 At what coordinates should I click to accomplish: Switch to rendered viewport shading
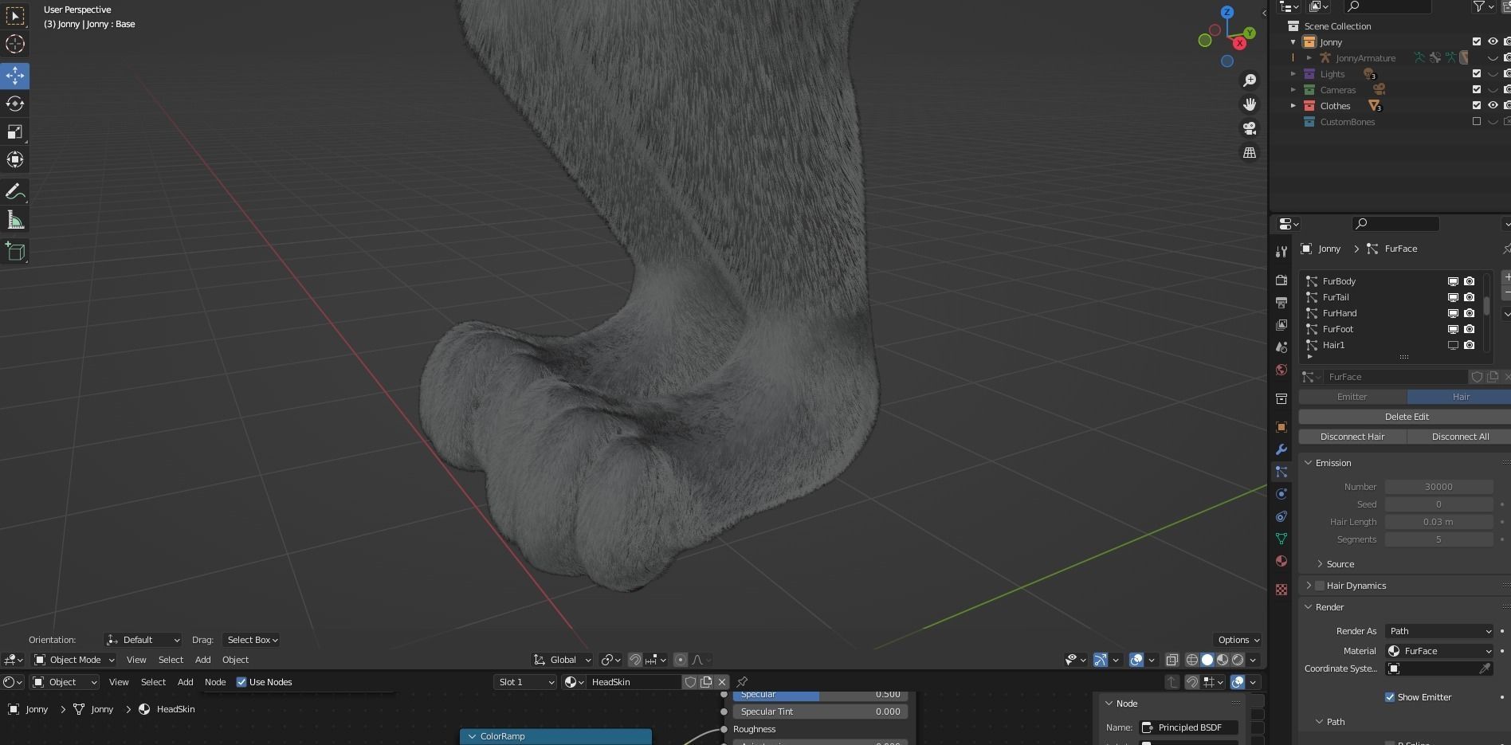pos(1238,660)
